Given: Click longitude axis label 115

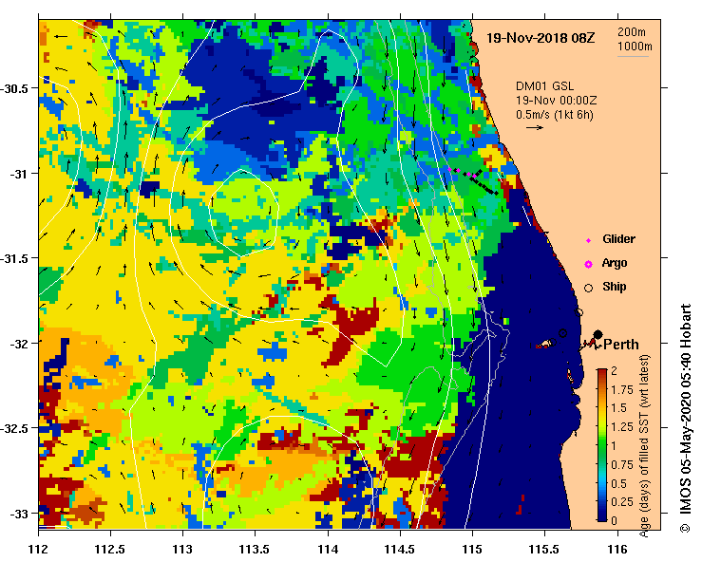Looking at the screenshot, I should [x=472, y=550].
